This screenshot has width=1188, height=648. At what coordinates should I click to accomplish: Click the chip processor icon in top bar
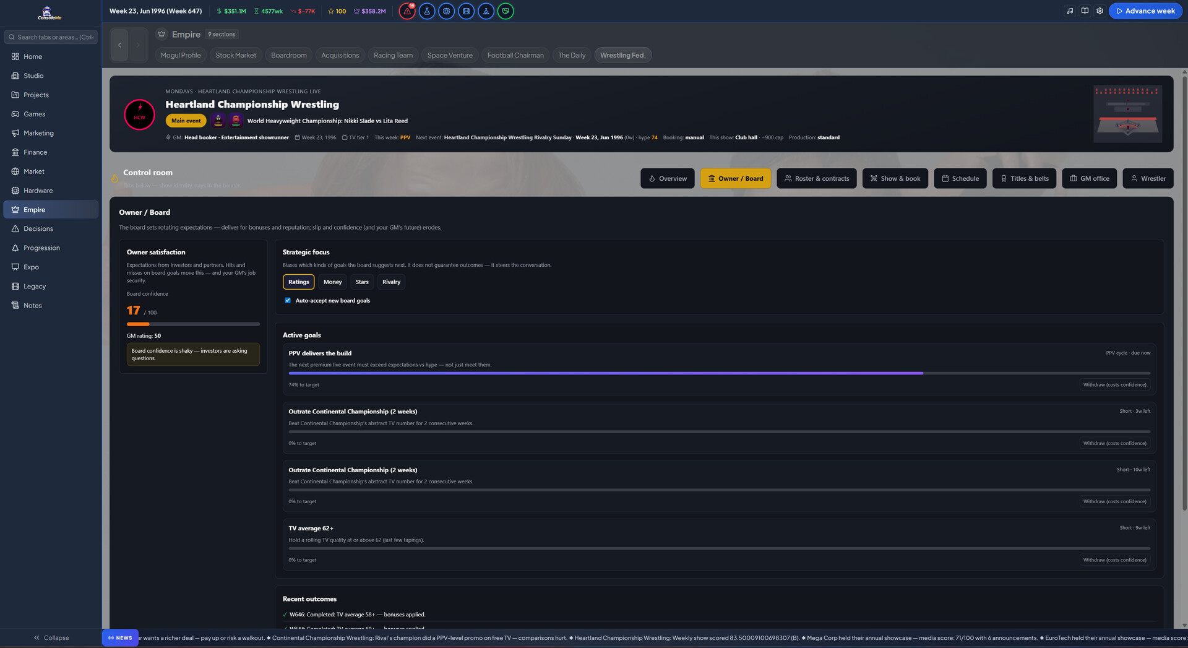(447, 11)
